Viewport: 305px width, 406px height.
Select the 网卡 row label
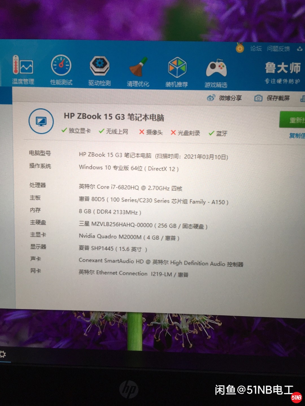[x=36, y=271]
